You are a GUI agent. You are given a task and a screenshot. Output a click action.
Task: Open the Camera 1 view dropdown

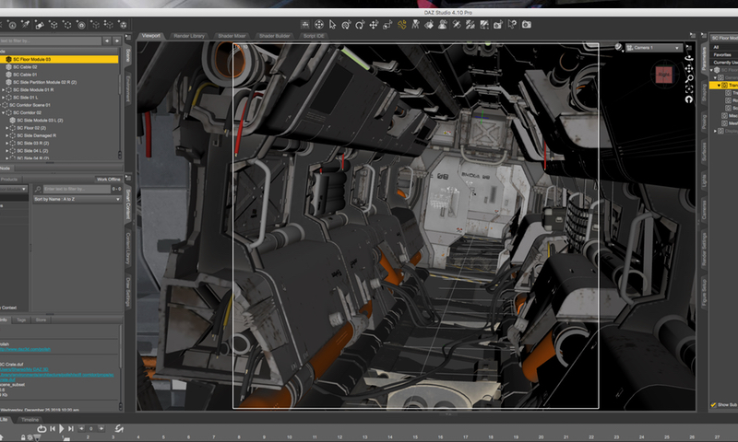point(653,47)
